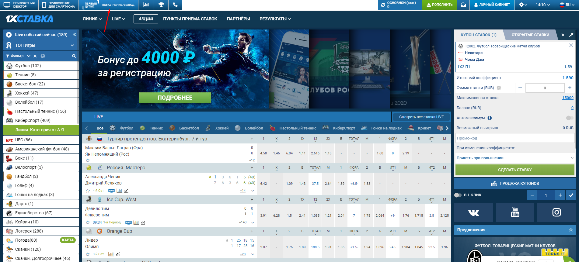Select the Теннис tab in LIVE section
Image resolution: width=579 pixels, height=262 pixels.
pyautogui.click(x=156, y=128)
